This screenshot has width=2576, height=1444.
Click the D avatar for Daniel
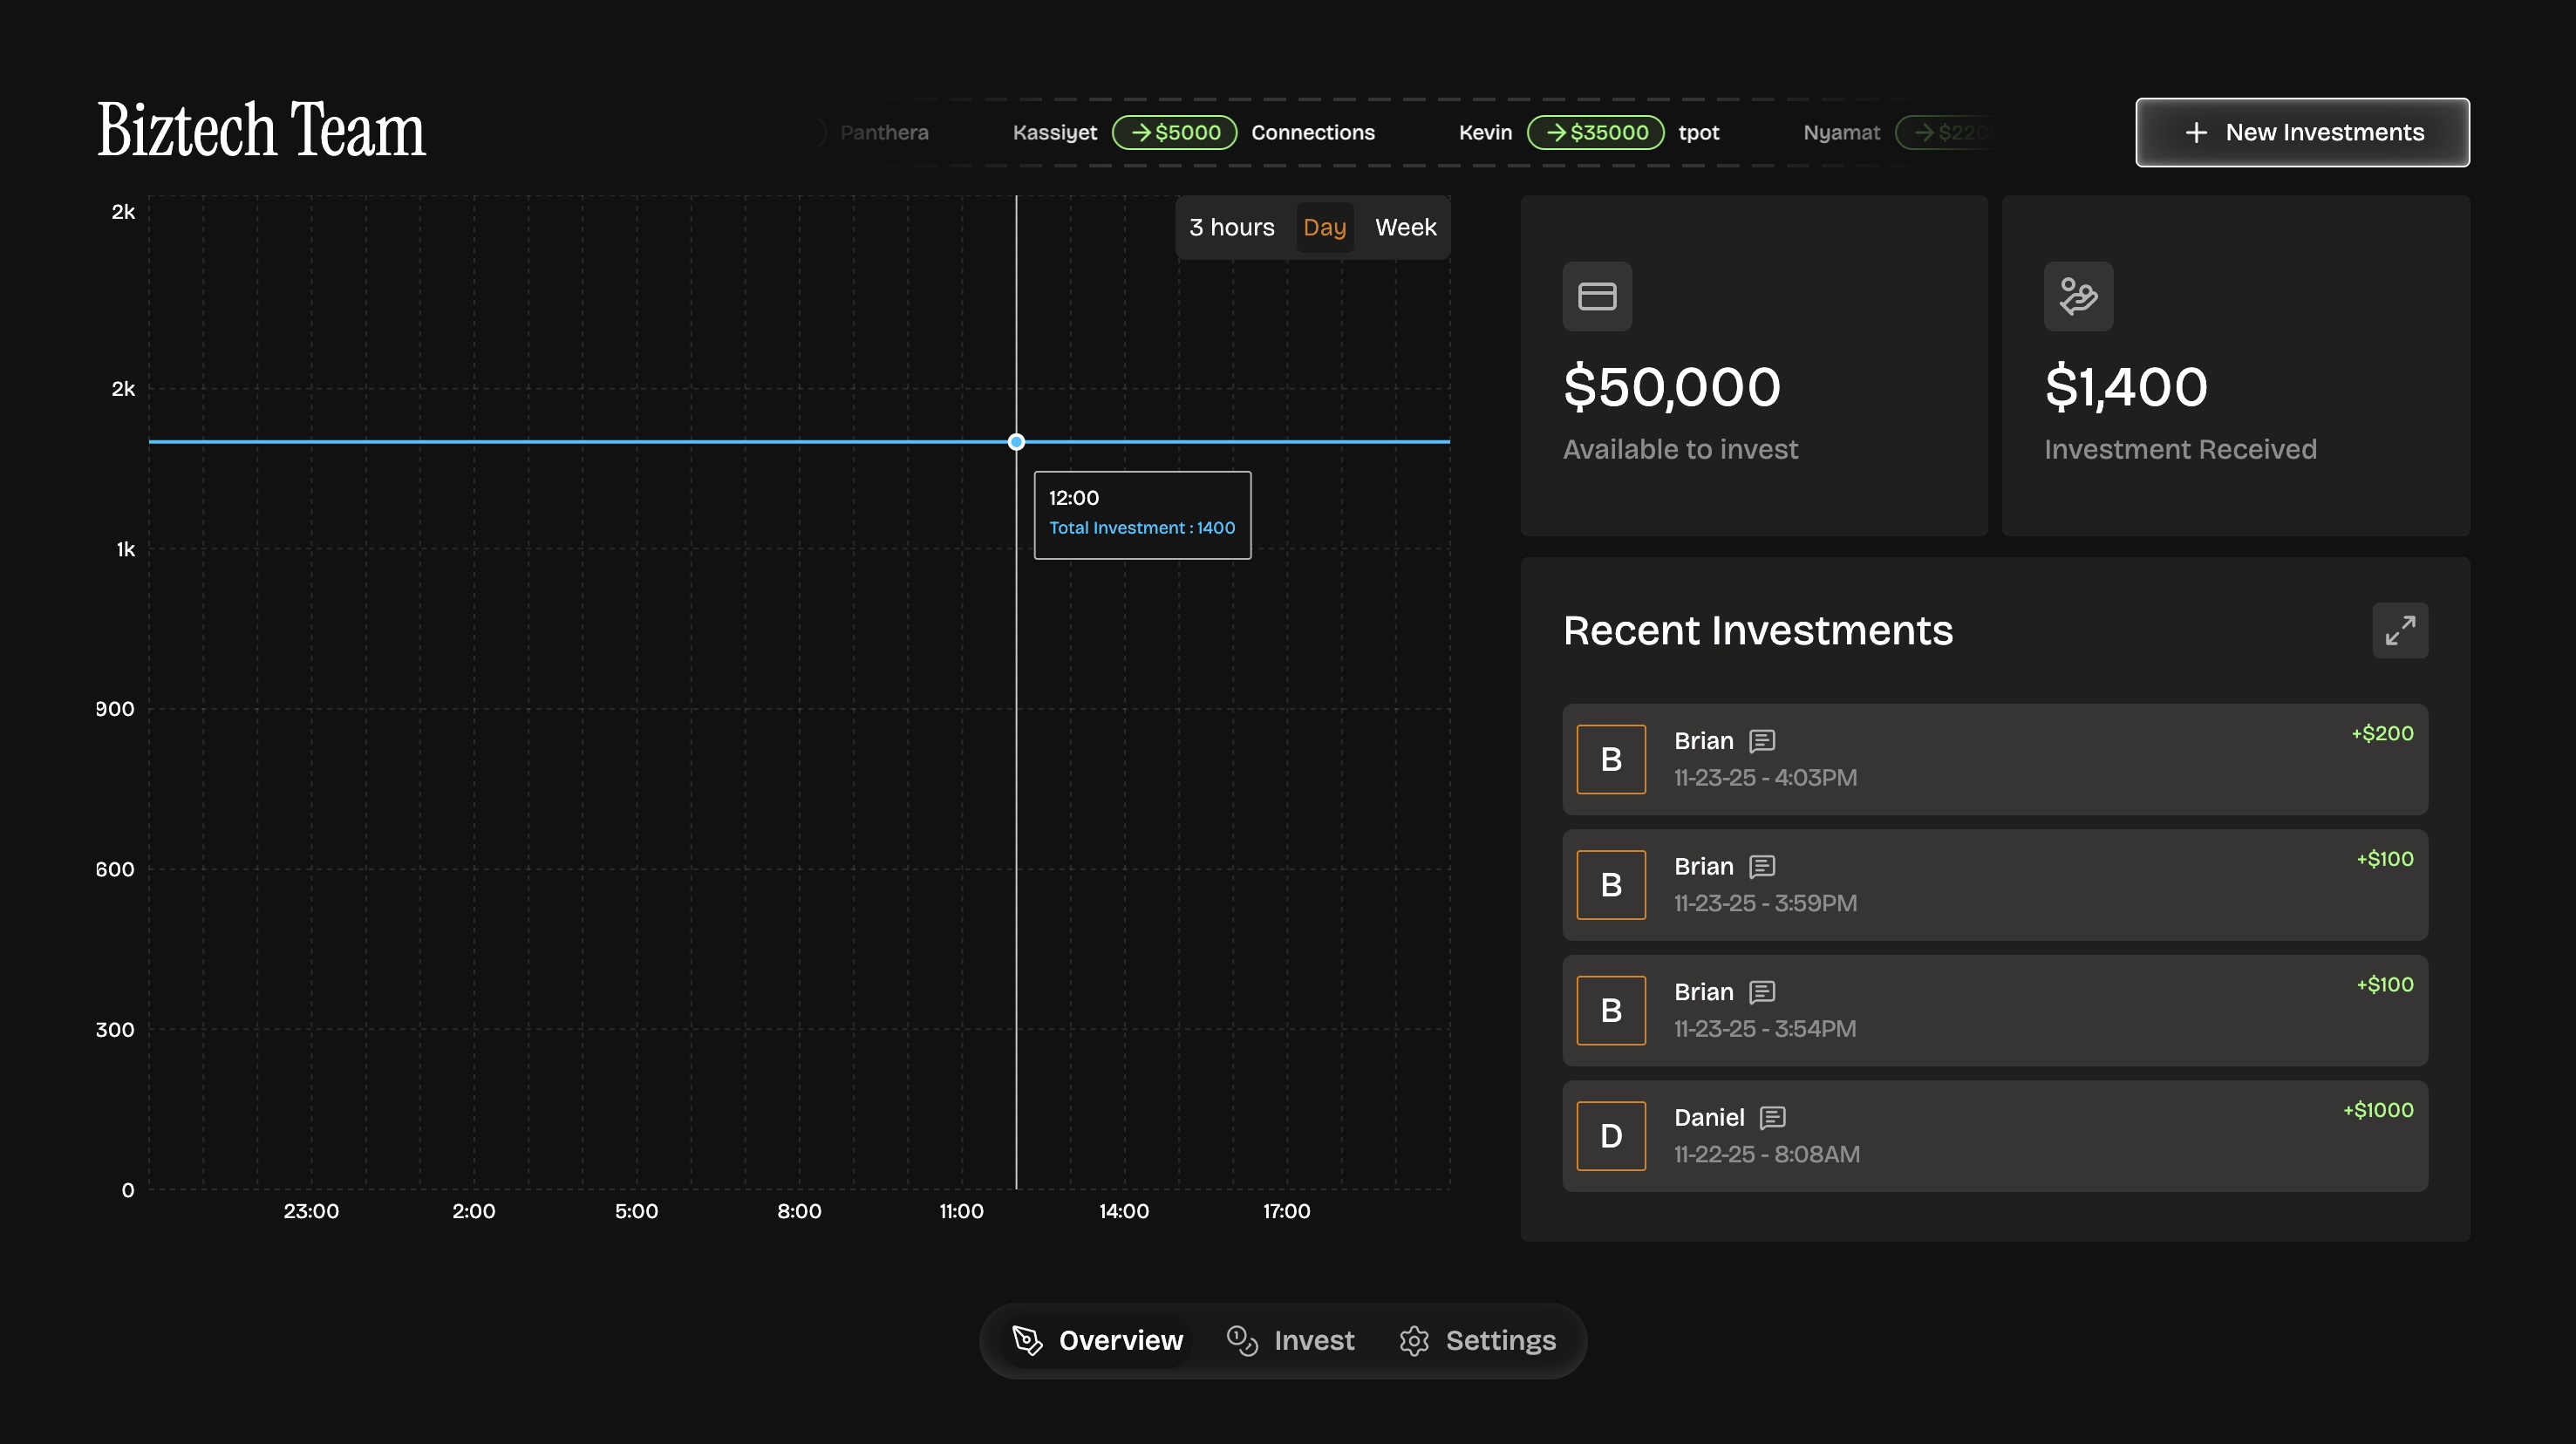click(1611, 1136)
